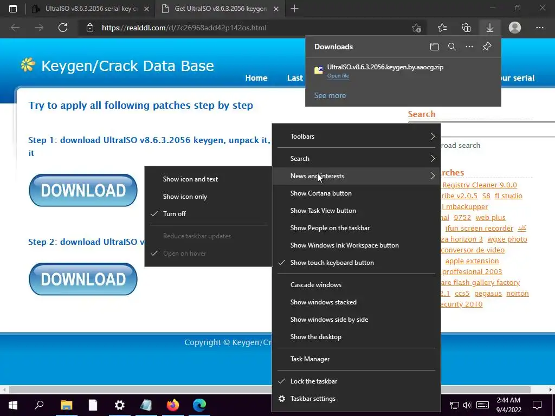The height and width of the screenshot is (416, 555).
Task: Choose the checked Turn off option
Action: coord(209,213)
